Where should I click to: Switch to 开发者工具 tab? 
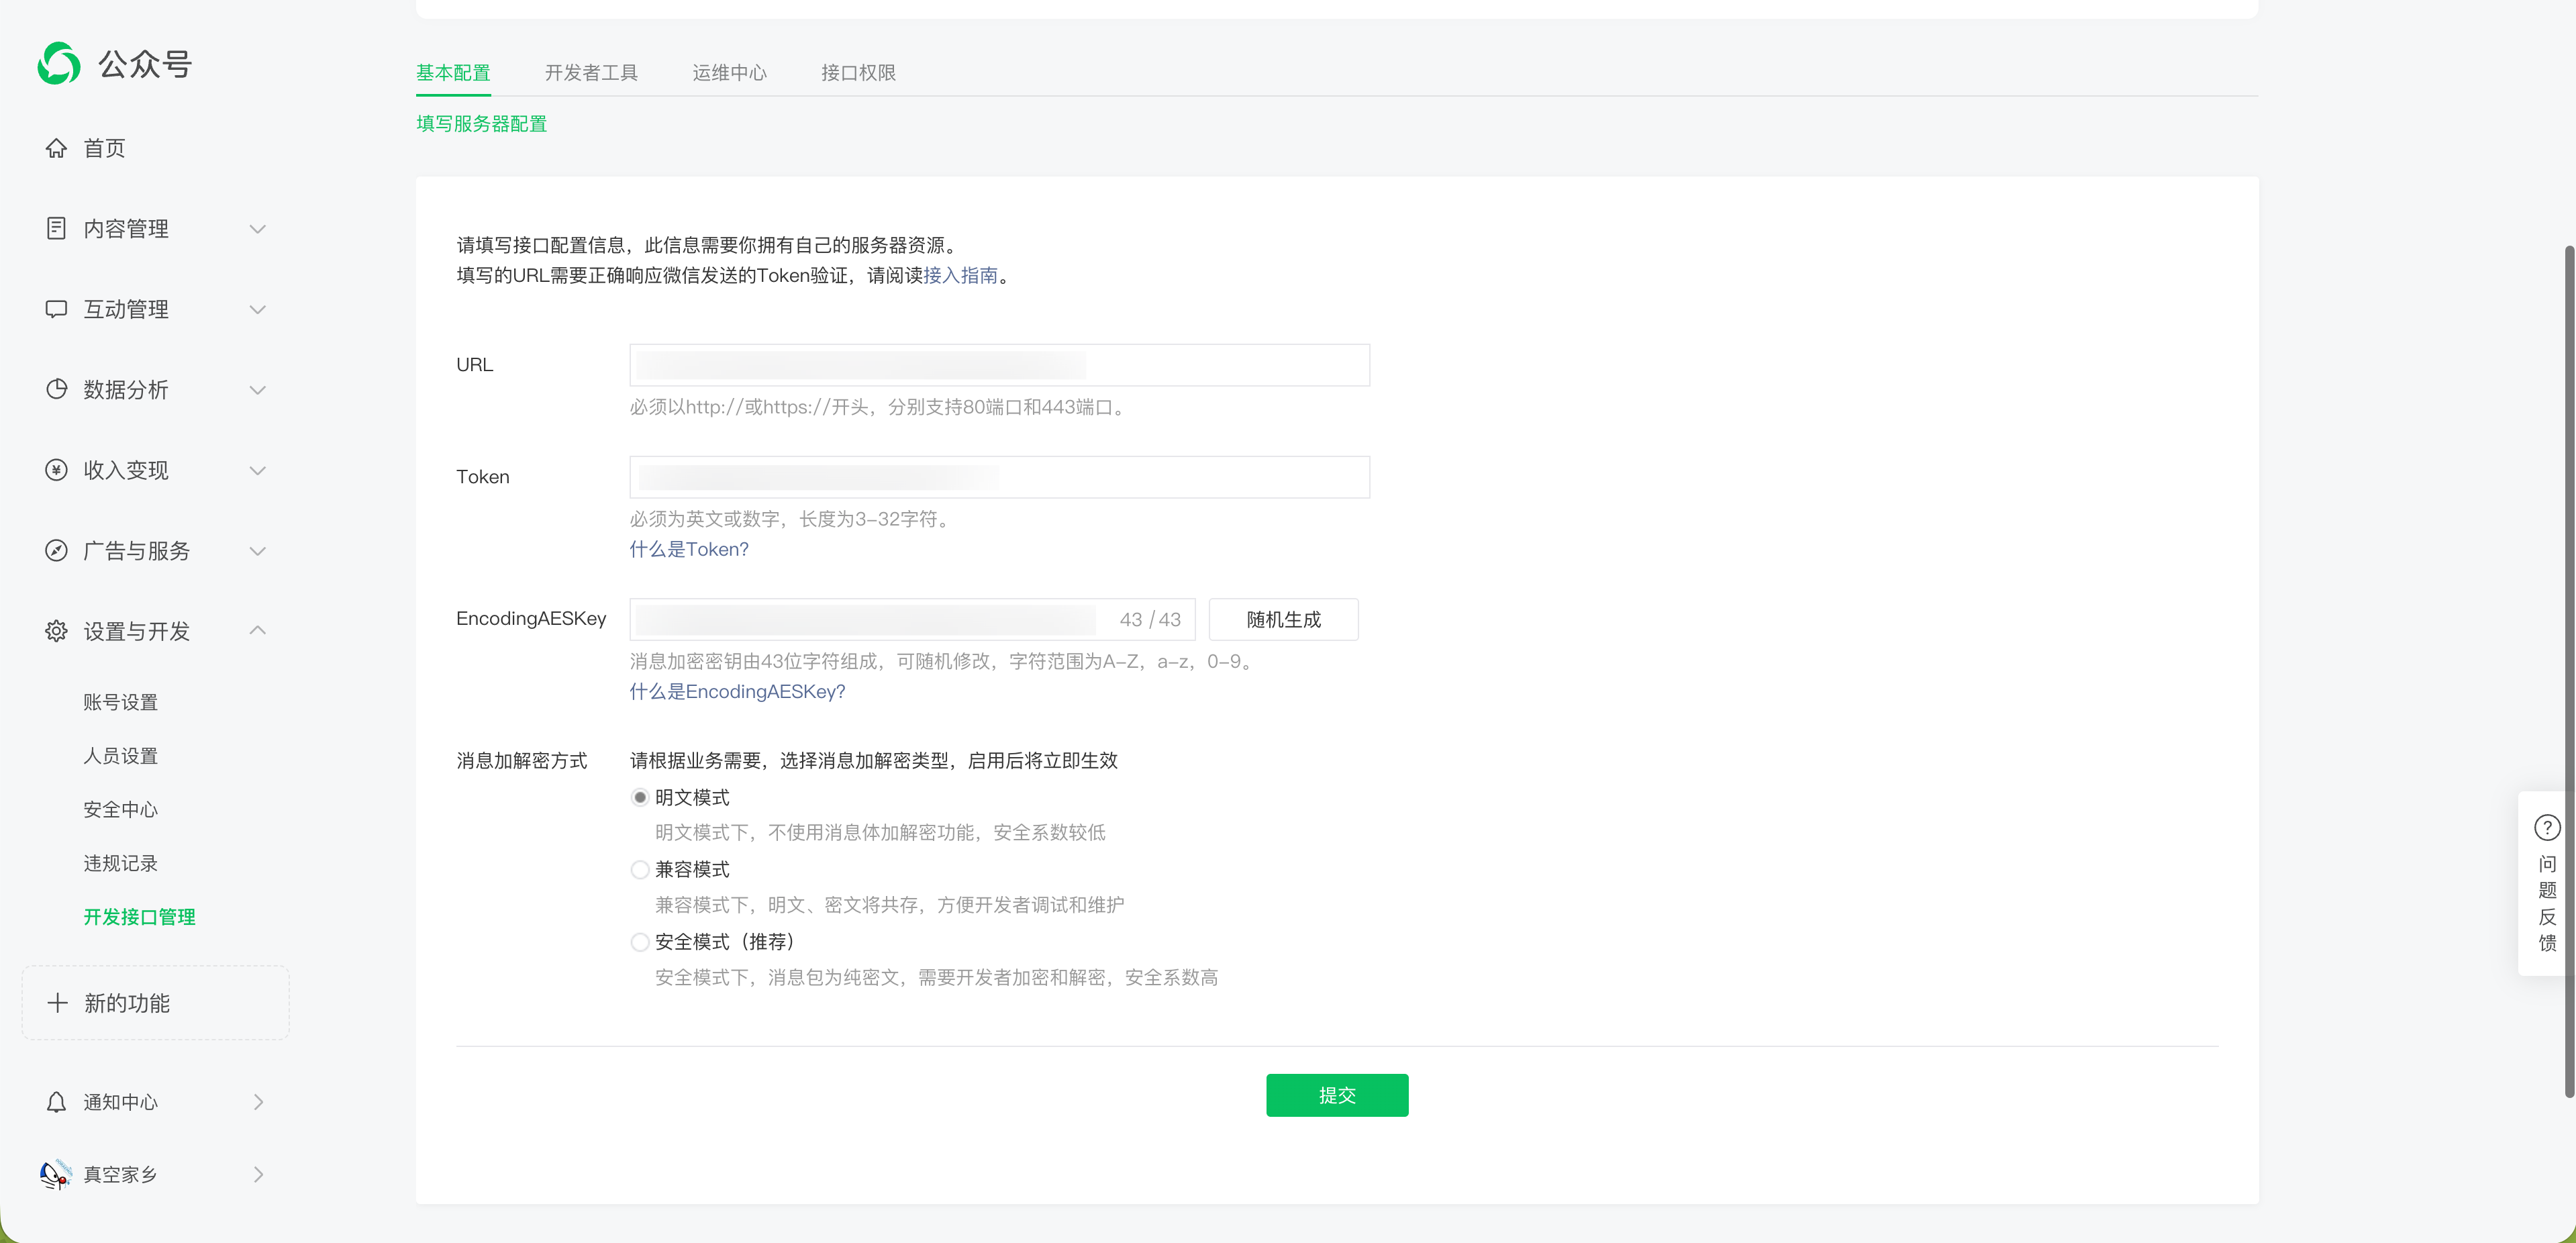pos(591,73)
